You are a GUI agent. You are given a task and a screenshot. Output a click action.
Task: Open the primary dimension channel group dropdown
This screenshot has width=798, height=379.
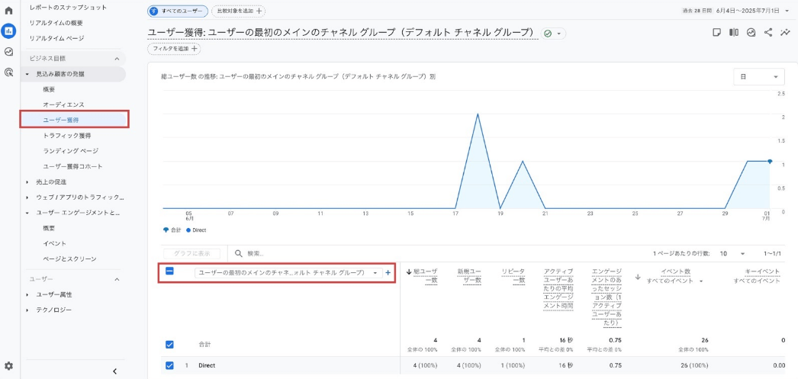tap(288, 272)
